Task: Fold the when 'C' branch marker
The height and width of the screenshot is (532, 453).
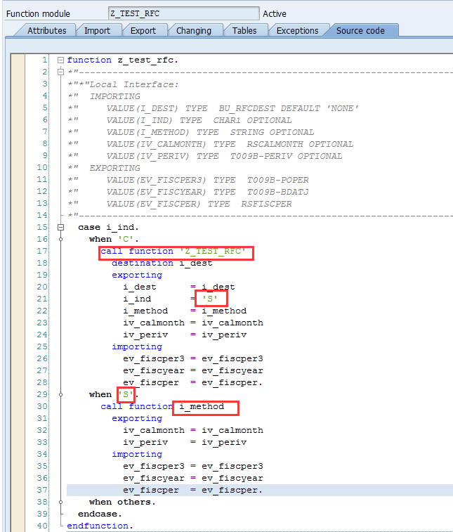Action: [61, 240]
